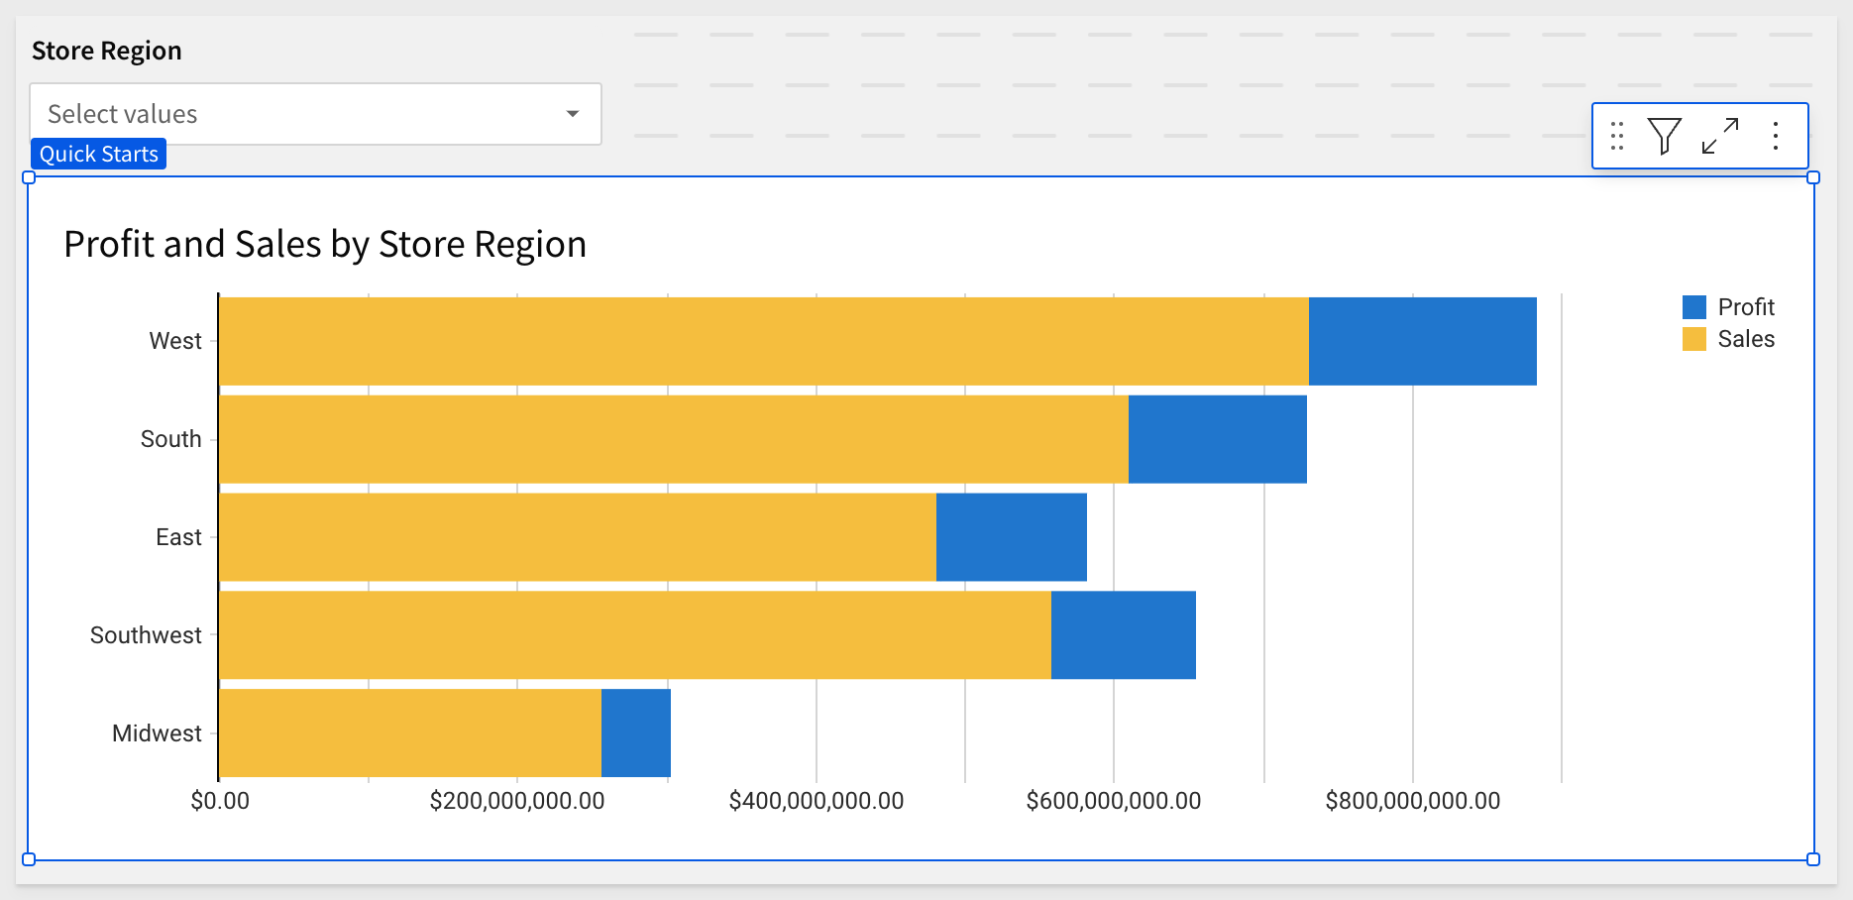Click the bottom-right resize handle of chart

1813,859
